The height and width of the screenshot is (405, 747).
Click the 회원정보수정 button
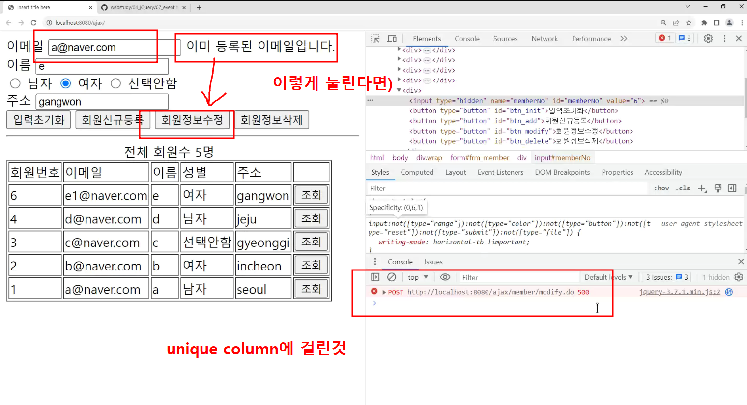192,120
